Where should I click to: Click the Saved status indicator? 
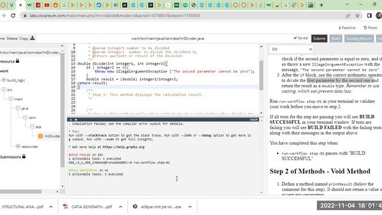click(x=301, y=38)
